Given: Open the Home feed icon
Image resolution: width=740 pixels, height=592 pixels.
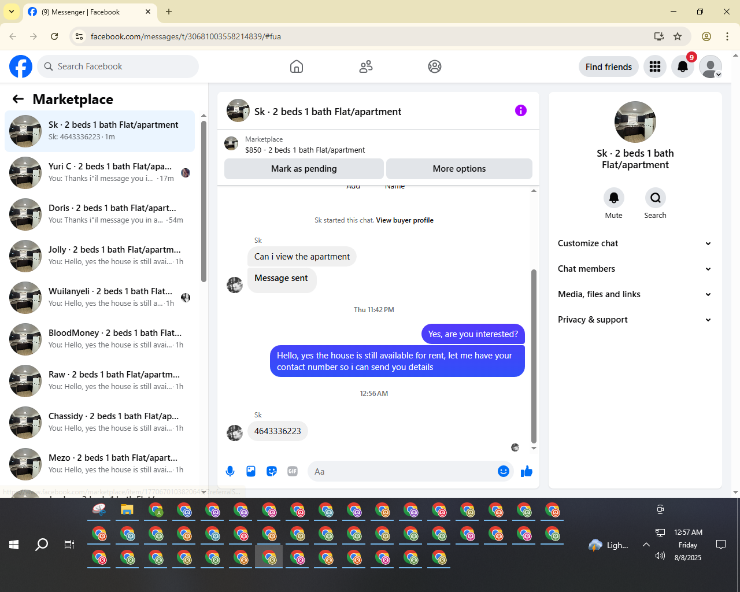Looking at the screenshot, I should point(297,66).
